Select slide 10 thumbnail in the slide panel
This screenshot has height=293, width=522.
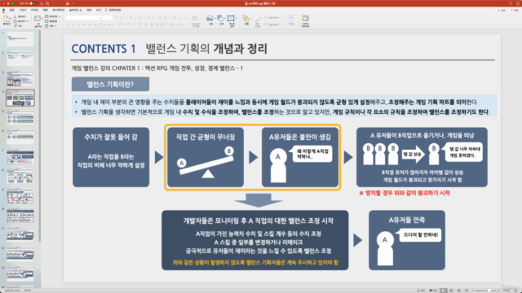pos(20,216)
